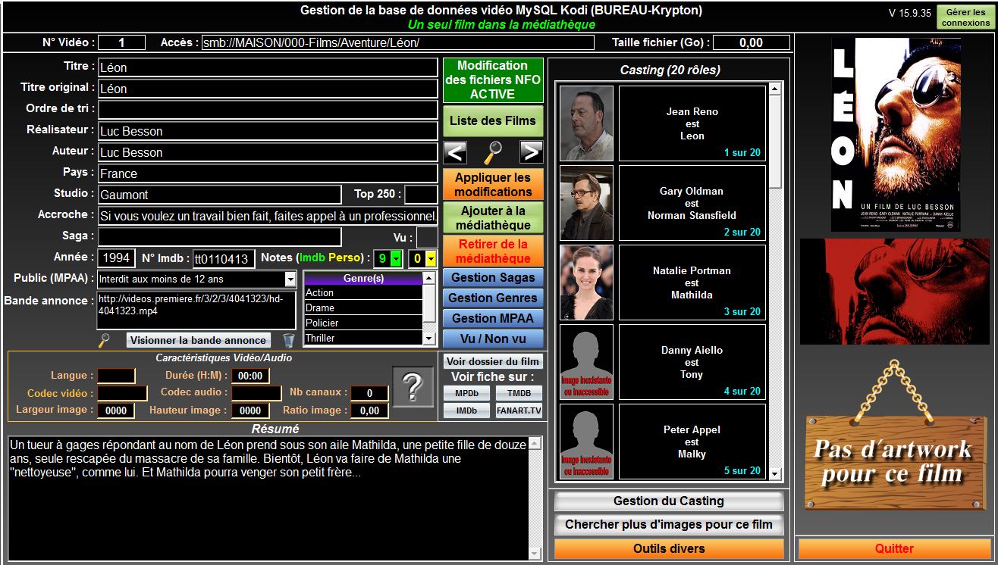Viewport: 998px width, 565px height.
Task: Click the Accroche tagline field
Action: click(268, 216)
